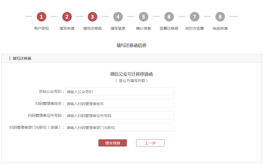The width and height of the screenshot is (263, 164).
Task: Select step 5 circle 确认信息
Action: coord(143,17)
